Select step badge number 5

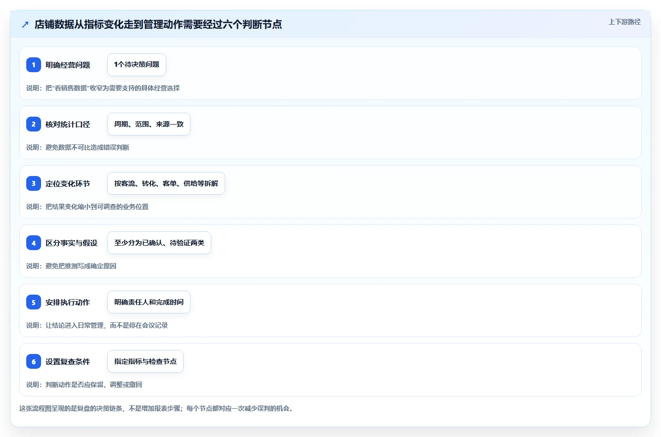[34, 302]
